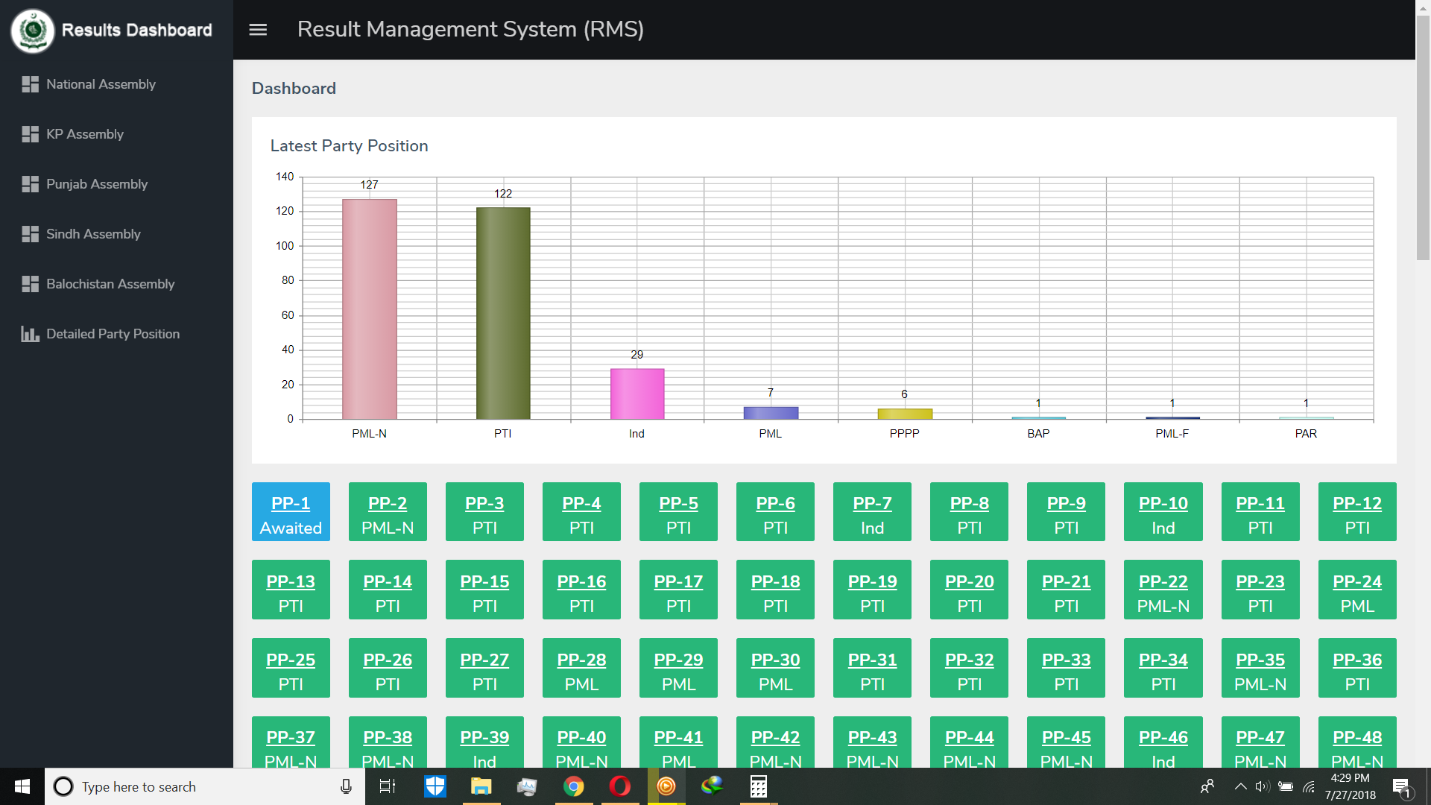Viewport: 1431px width, 805px height.
Task: Click the KP Assembly dashboard icon
Action: (30, 134)
